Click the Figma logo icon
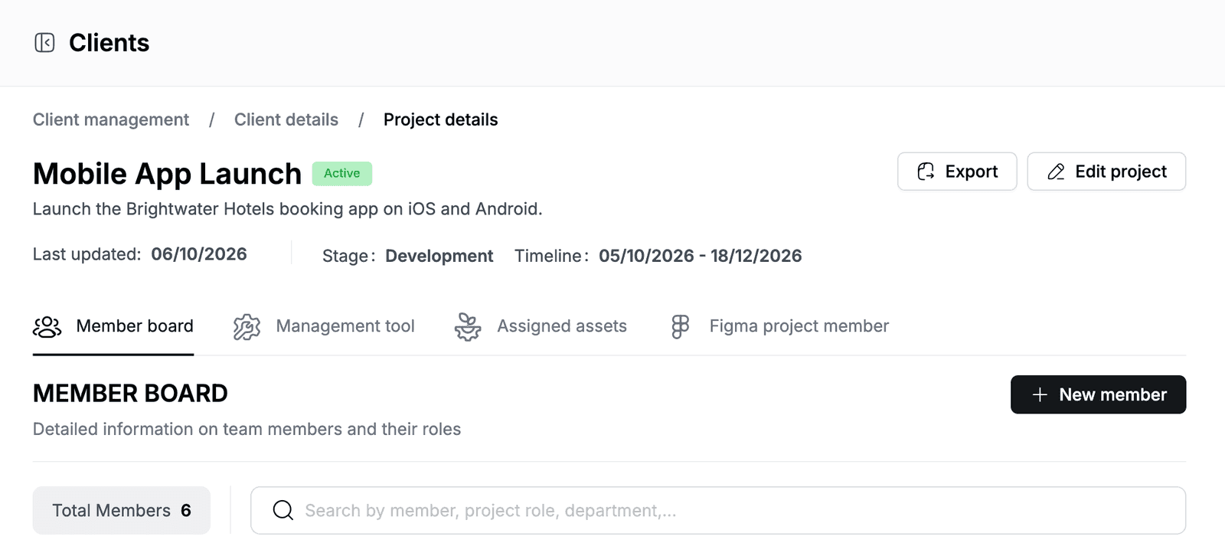This screenshot has width=1225, height=543. 680,327
